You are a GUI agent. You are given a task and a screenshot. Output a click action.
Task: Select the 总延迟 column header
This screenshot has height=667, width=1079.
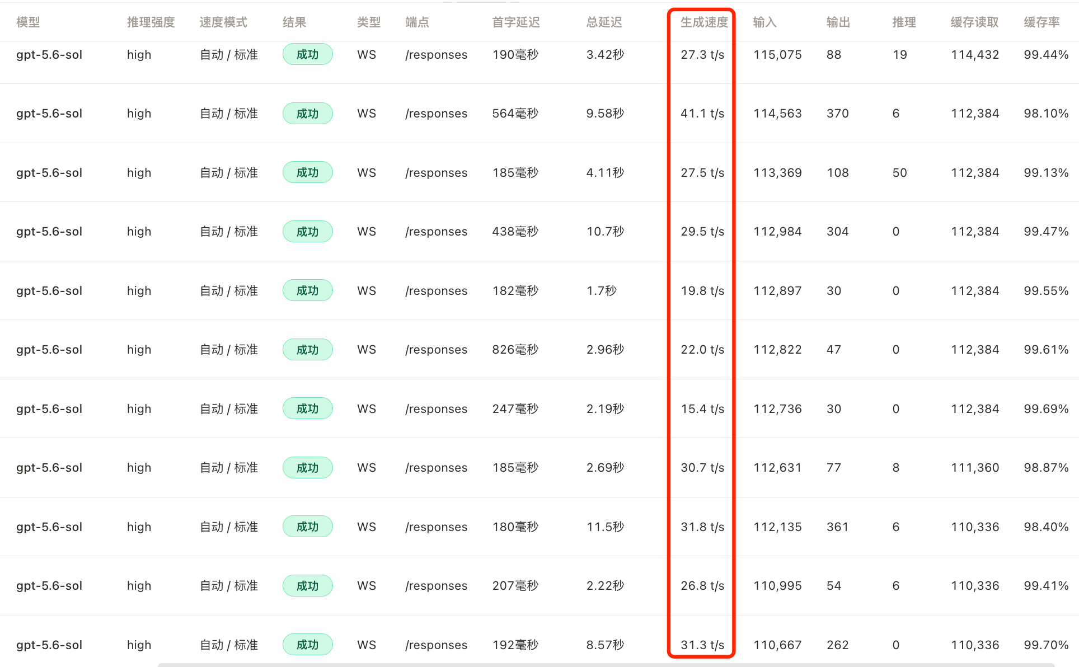tap(604, 22)
